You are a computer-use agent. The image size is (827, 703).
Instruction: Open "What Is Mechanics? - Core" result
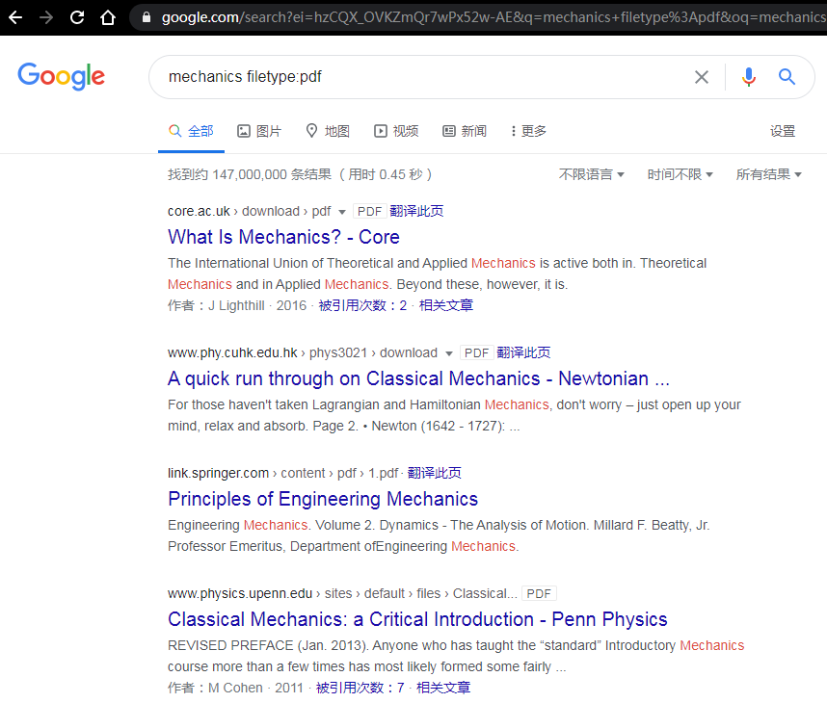(283, 237)
